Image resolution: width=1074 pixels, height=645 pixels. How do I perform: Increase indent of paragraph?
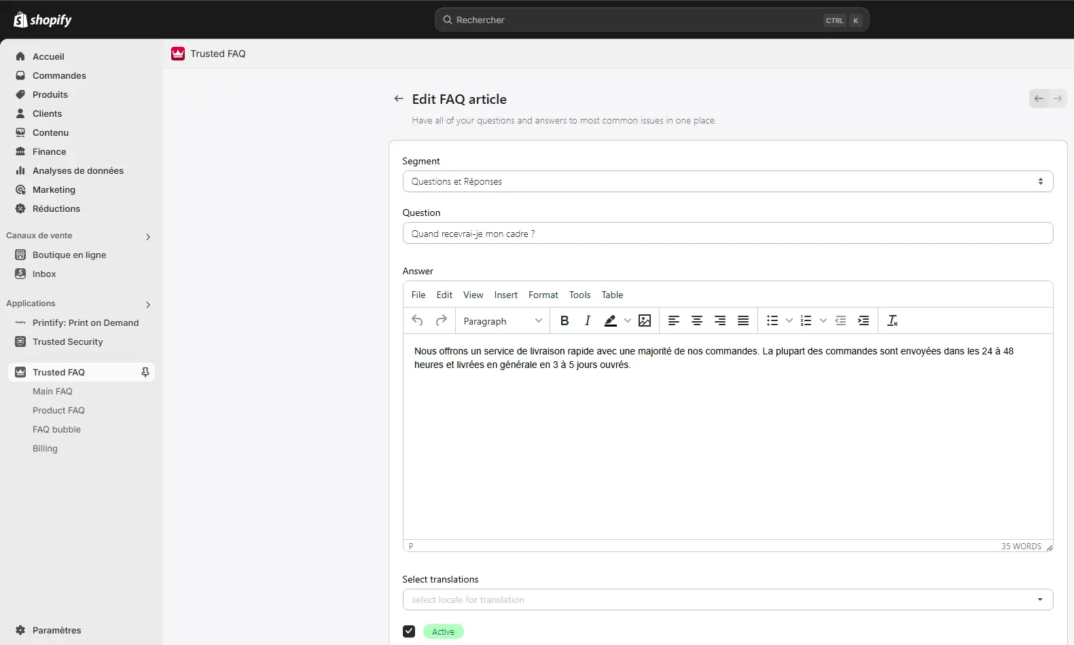coord(863,321)
